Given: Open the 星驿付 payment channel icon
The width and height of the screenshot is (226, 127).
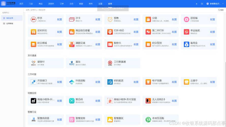Looking at the screenshot, I should click(x=34, y=63).
